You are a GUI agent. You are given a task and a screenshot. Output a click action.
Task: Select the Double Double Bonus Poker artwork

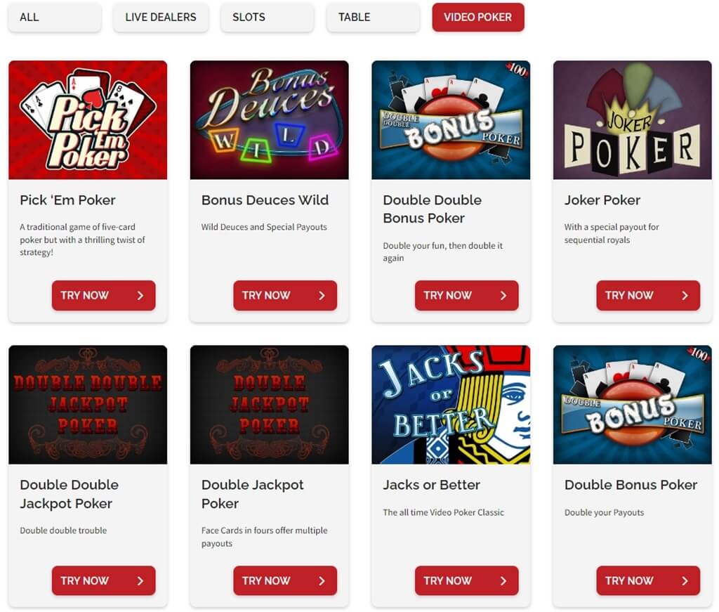click(451, 119)
